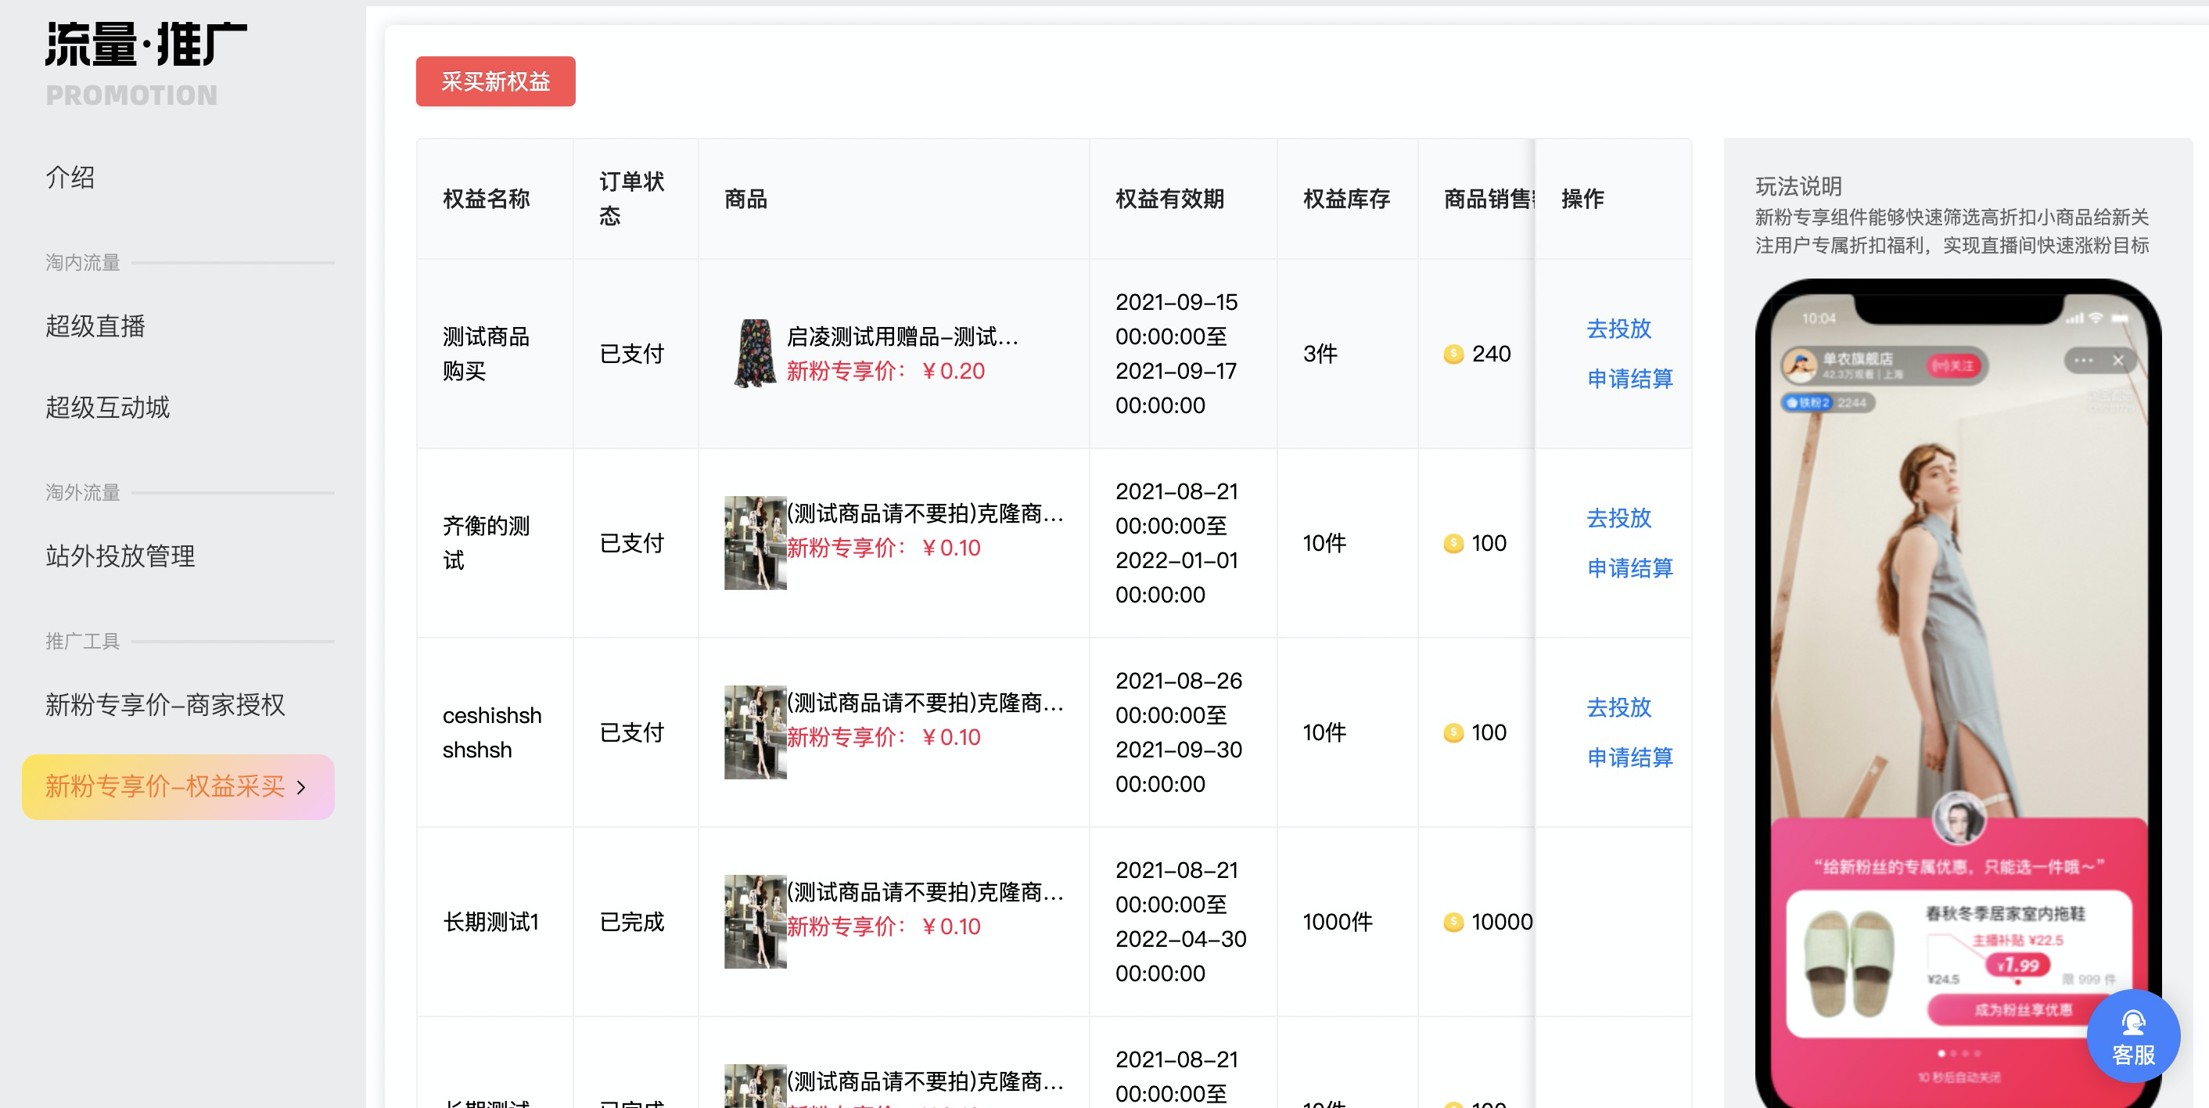
Task: Click 去投放 for 测试商品购买 row
Action: [x=1618, y=329]
